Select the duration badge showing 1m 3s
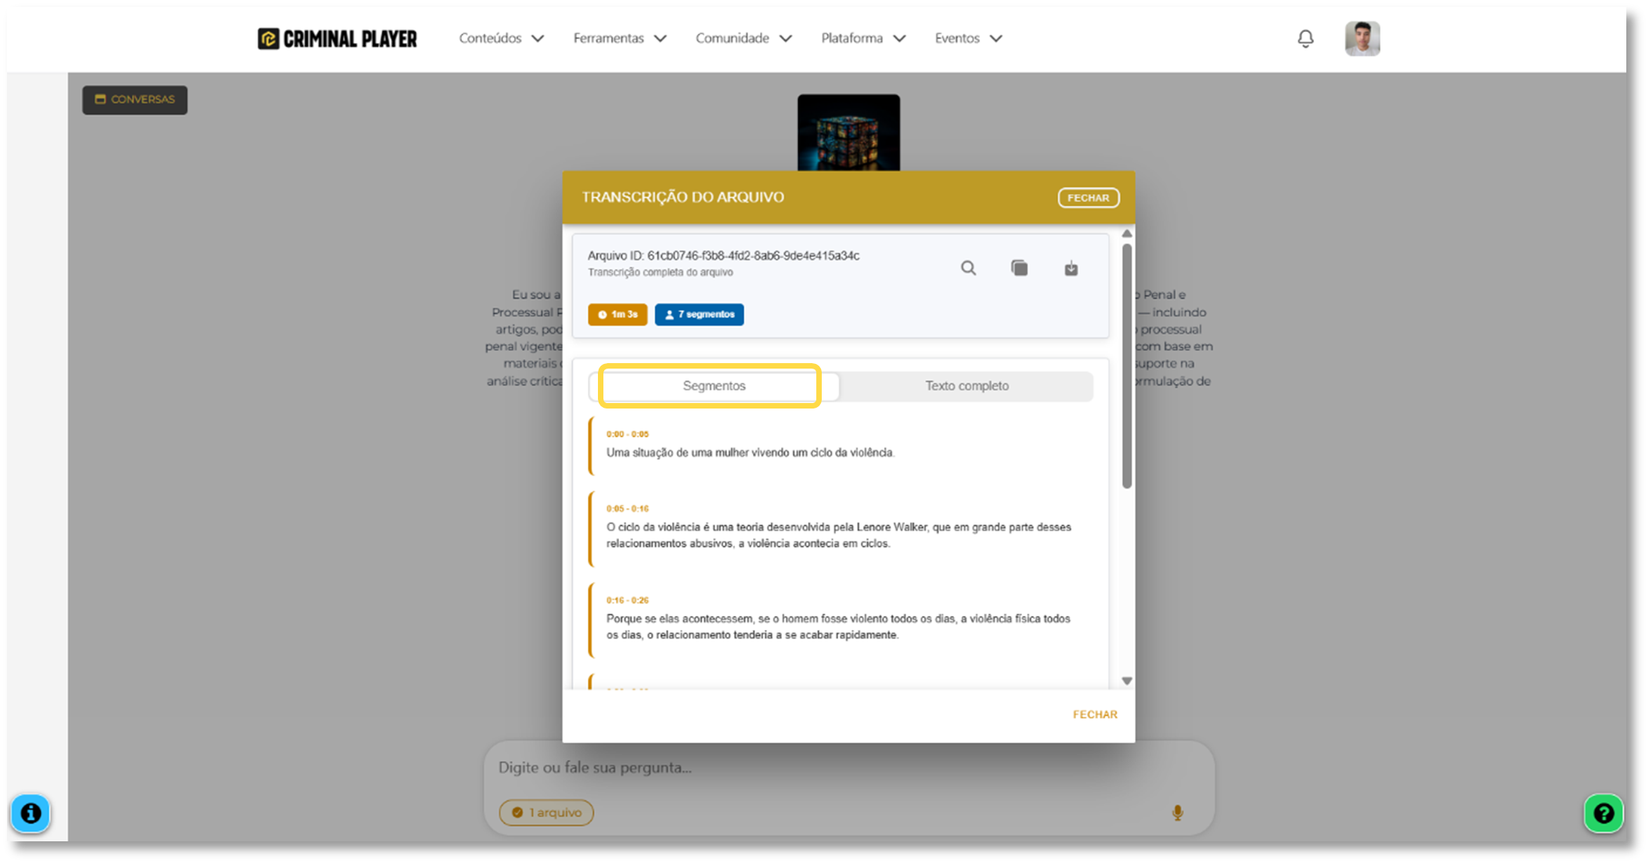This screenshot has height=864, width=1649. coord(617,314)
